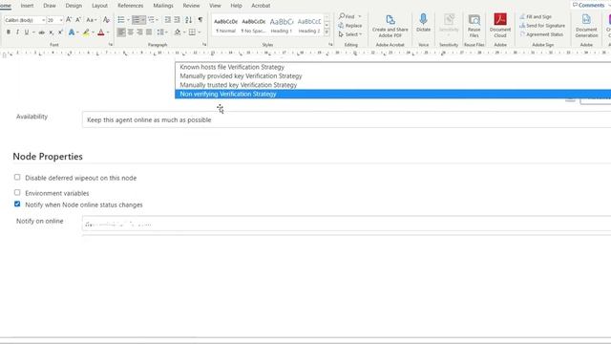Click Send for Signature
Image resolution: width=611 pixels, height=344 pixels.
click(x=542, y=26)
